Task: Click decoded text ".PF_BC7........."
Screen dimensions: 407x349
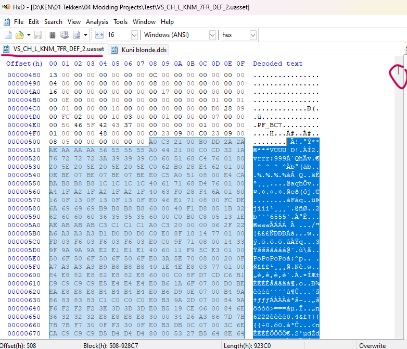Action: click(x=286, y=125)
